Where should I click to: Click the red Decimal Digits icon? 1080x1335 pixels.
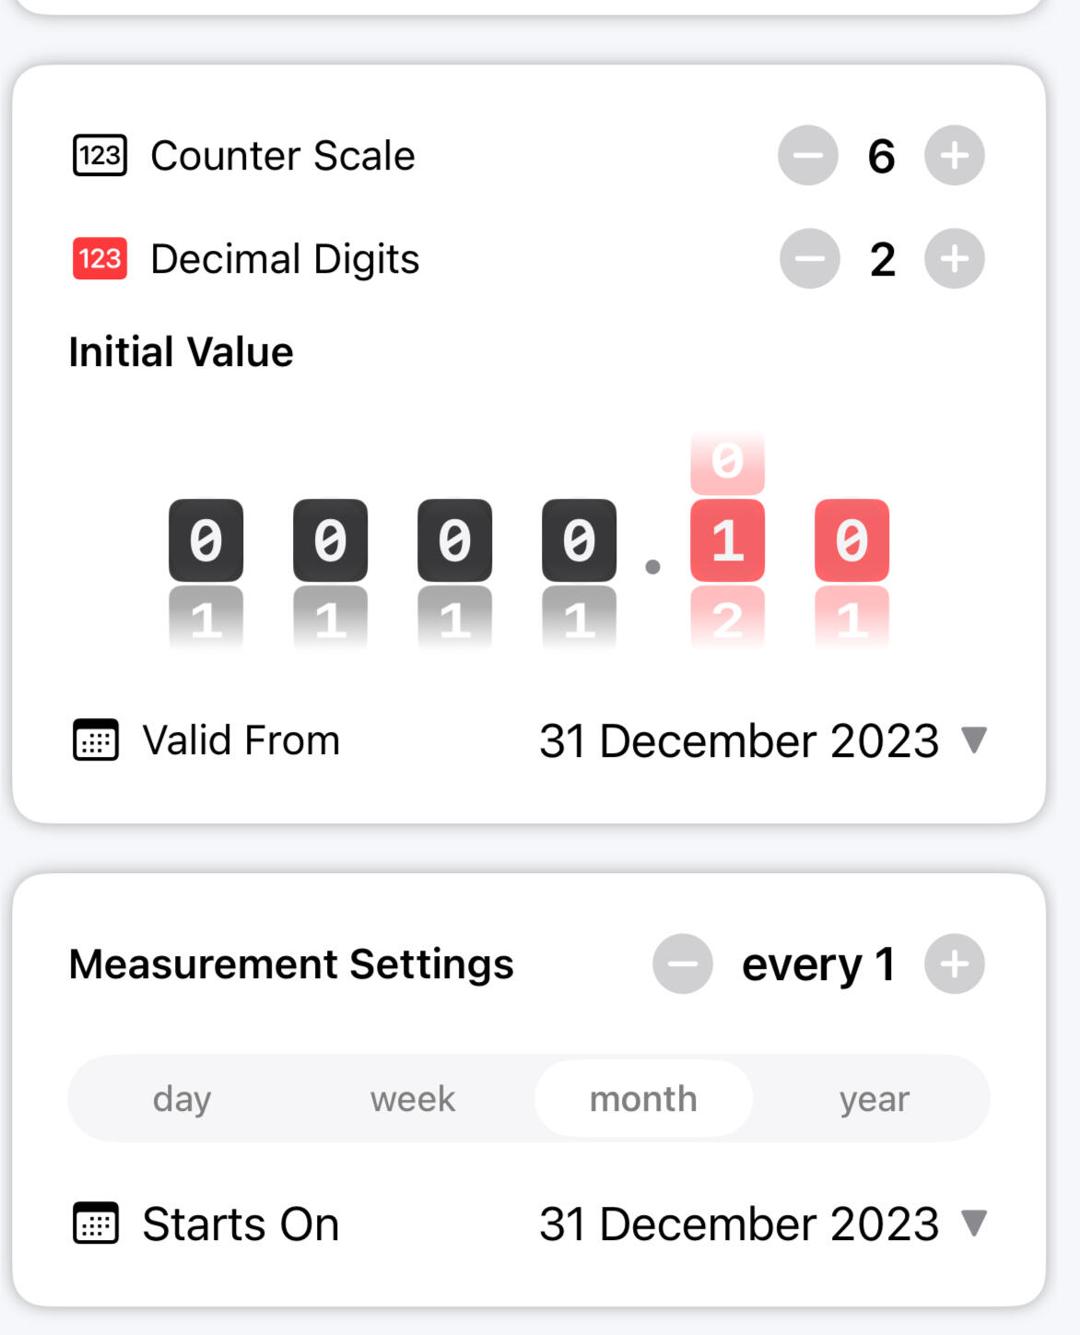(x=100, y=259)
